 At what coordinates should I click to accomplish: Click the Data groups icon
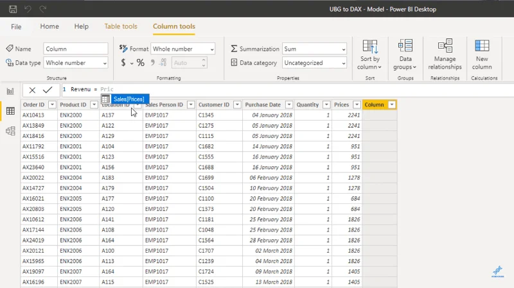405,46
